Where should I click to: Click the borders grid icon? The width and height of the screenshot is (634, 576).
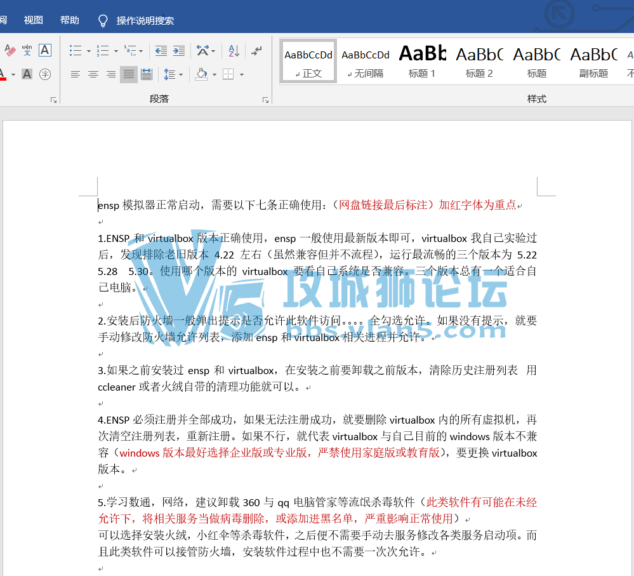228,74
